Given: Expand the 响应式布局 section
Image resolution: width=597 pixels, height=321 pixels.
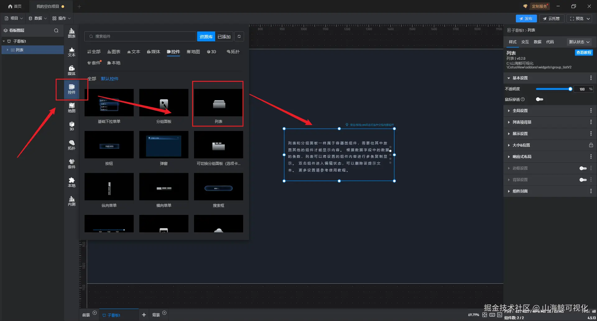Looking at the screenshot, I should [x=509, y=157].
